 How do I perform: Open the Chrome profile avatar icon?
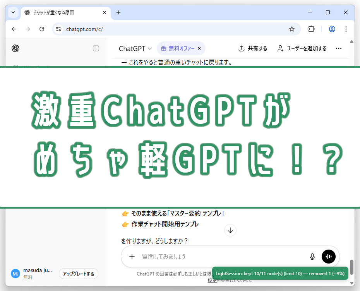332,29
